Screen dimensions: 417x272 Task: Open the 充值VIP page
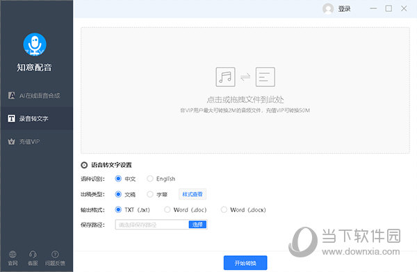tap(36, 142)
